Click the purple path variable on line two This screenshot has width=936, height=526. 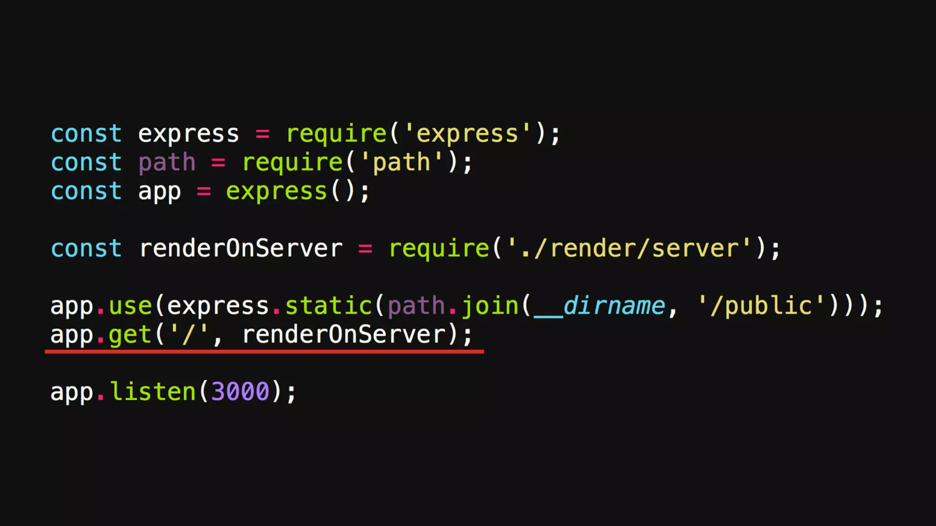(x=167, y=163)
